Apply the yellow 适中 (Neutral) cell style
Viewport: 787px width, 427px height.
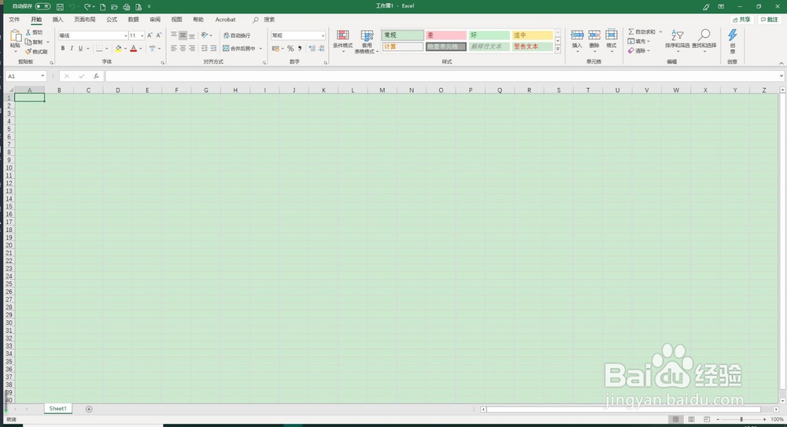(x=532, y=35)
